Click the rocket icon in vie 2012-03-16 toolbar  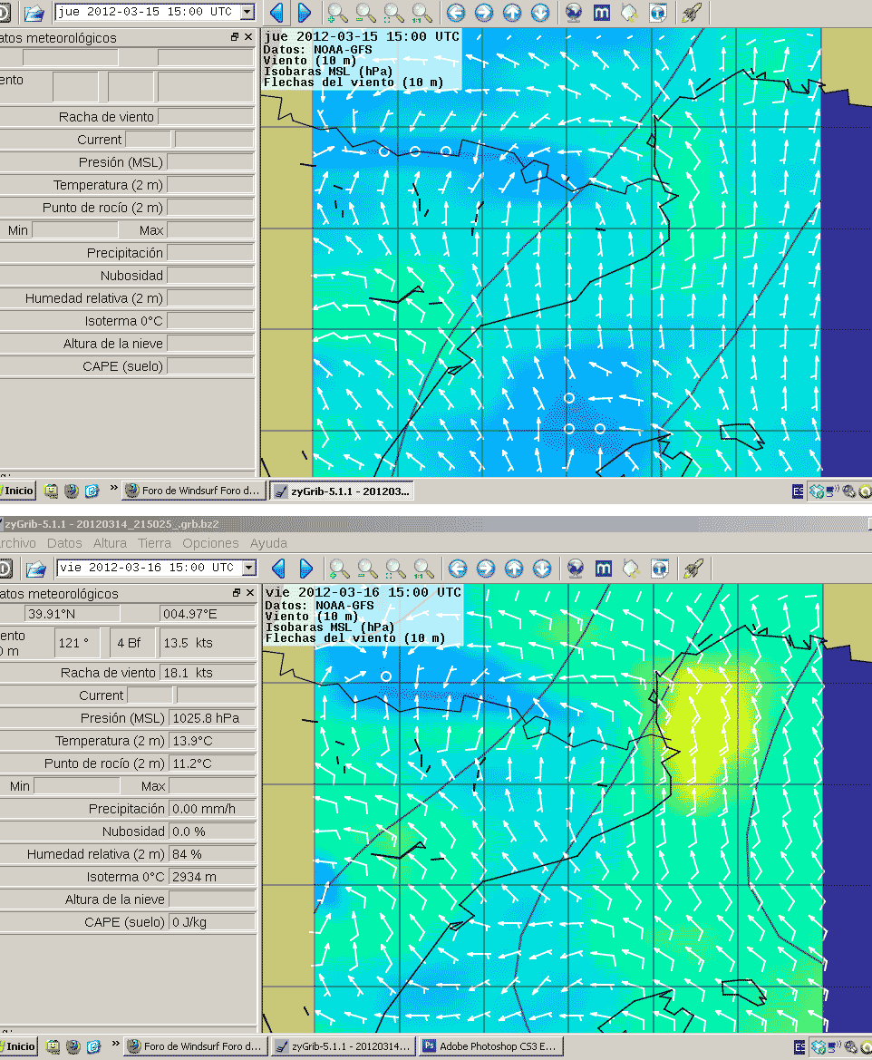pyautogui.click(x=693, y=569)
